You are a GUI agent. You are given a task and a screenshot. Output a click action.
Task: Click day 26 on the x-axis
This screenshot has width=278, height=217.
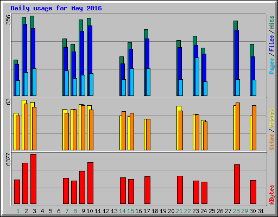220,211
